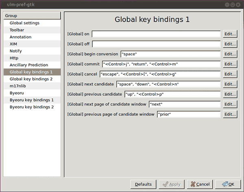Click the Apply button
Viewport: 244px width, 192px height.
pos(172,184)
